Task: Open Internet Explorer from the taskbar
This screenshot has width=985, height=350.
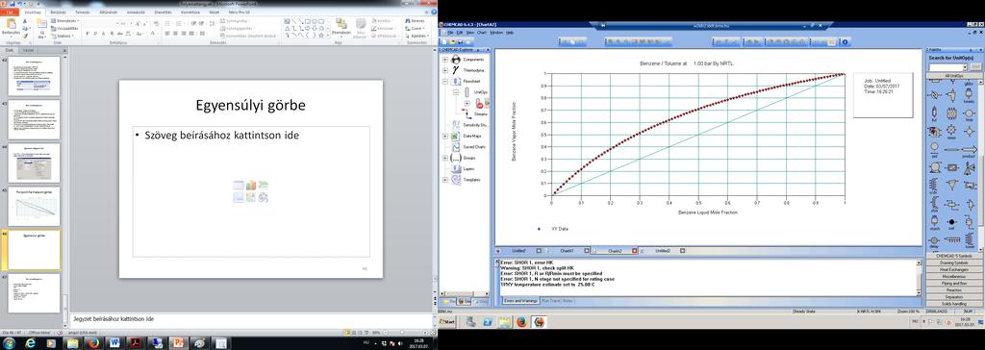Action: (x=30, y=343)
